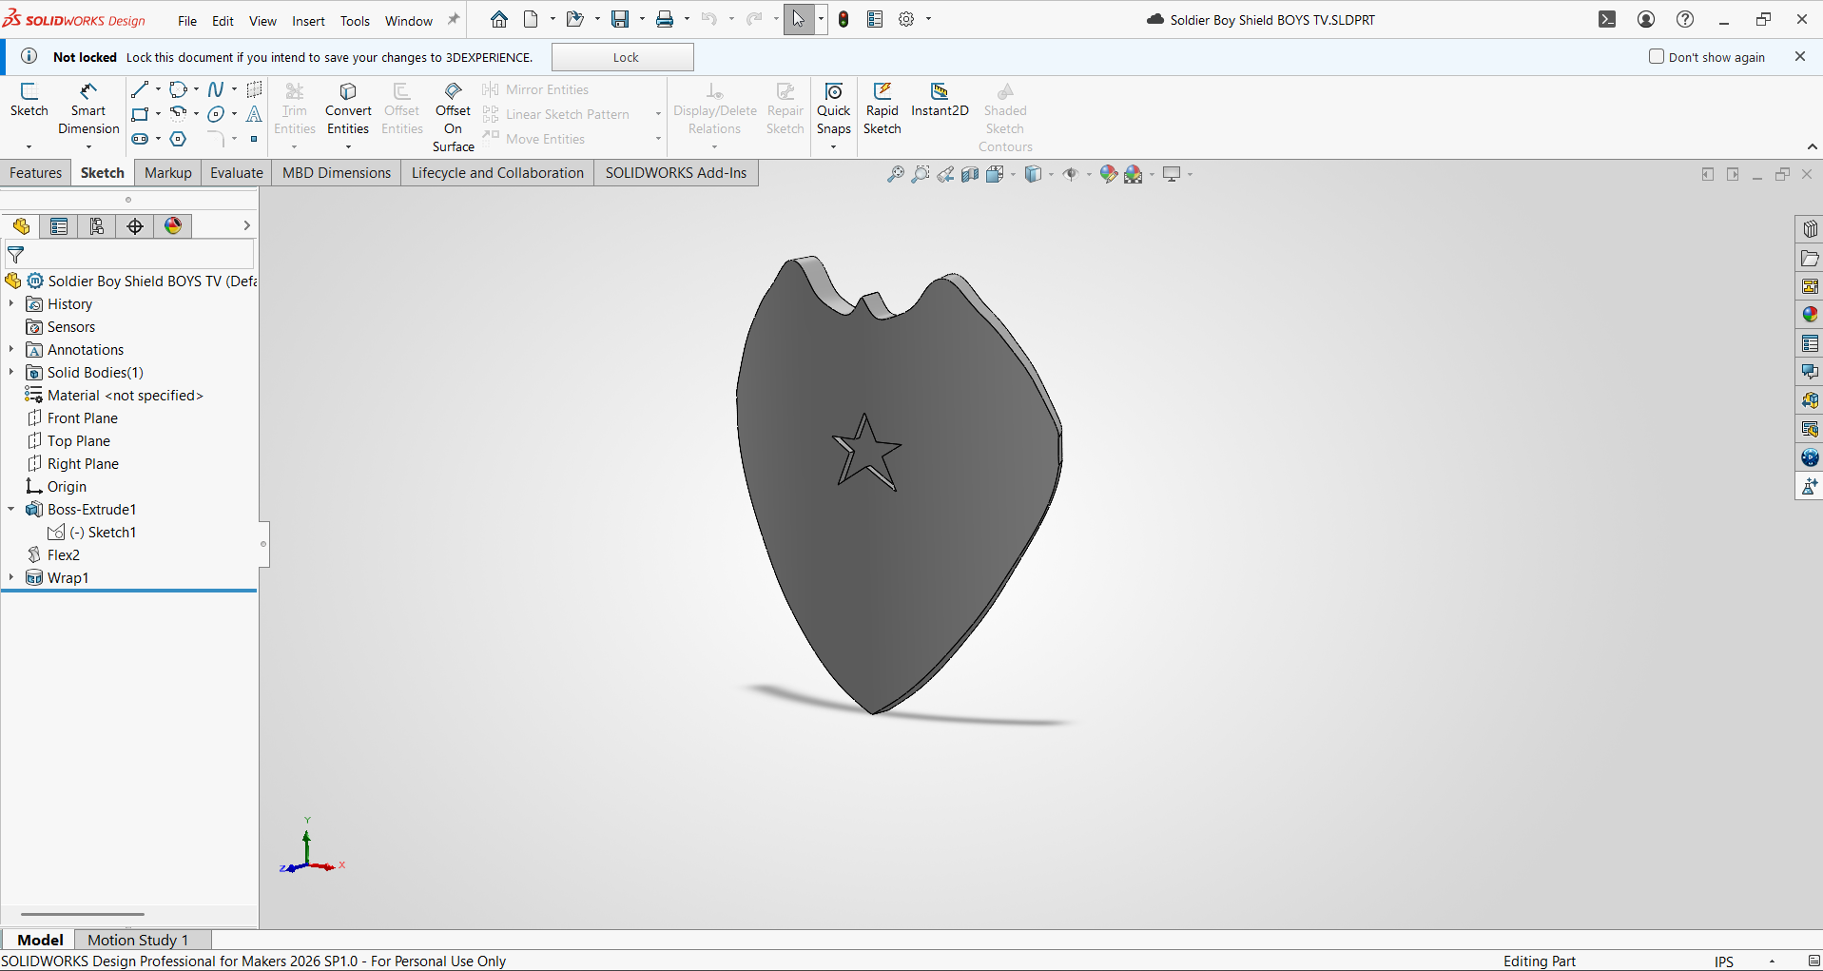
Task: Check the Don't show again box
Action: (1657, 57)
